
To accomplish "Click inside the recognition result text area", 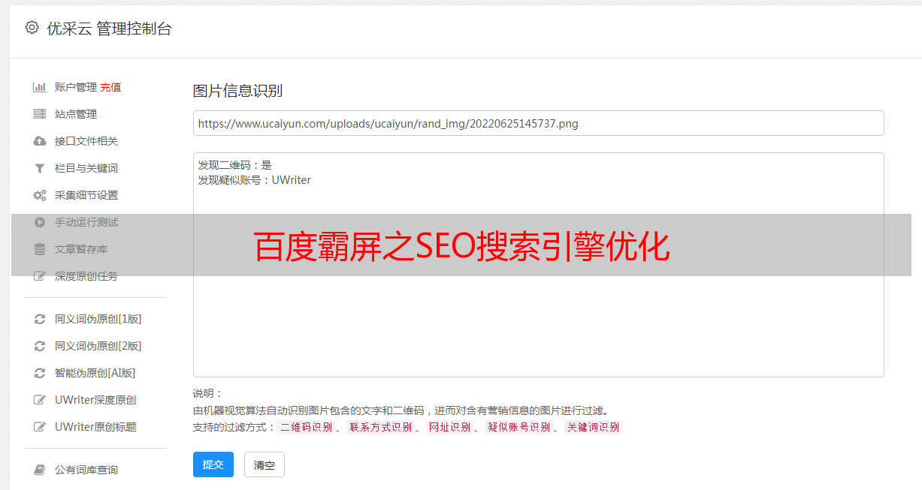I will point(538,265).
